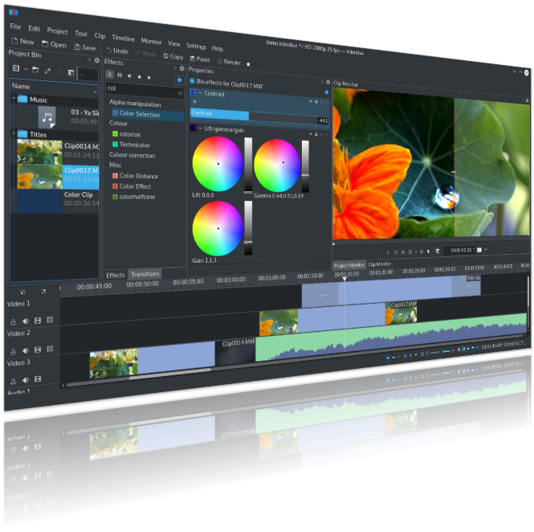Collapse the Contrast effect section
This screenshot has height=532, width=534.
200,92
